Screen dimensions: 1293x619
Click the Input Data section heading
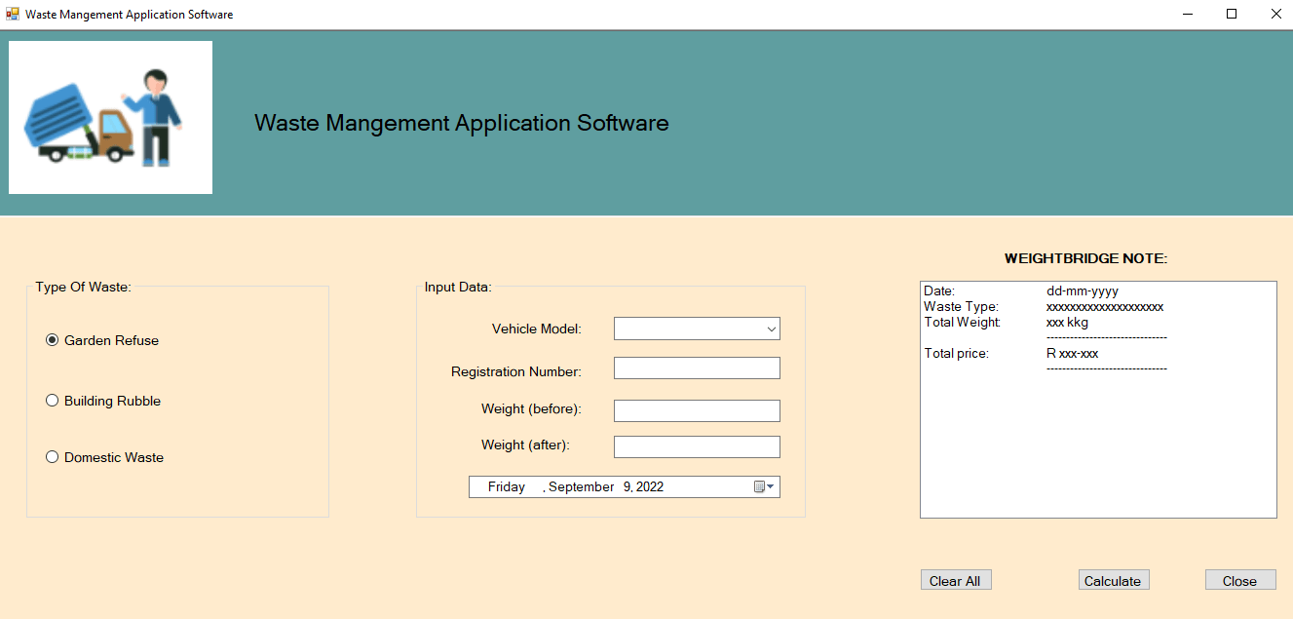click(456, 287)
